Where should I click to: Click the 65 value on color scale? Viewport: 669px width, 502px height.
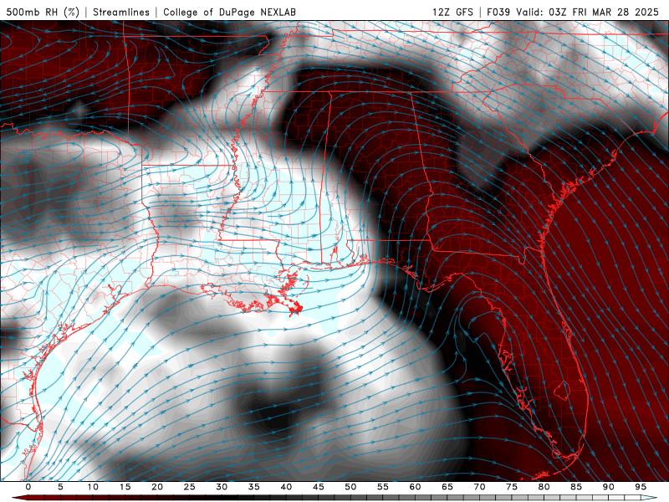click(x=447, y=487)
